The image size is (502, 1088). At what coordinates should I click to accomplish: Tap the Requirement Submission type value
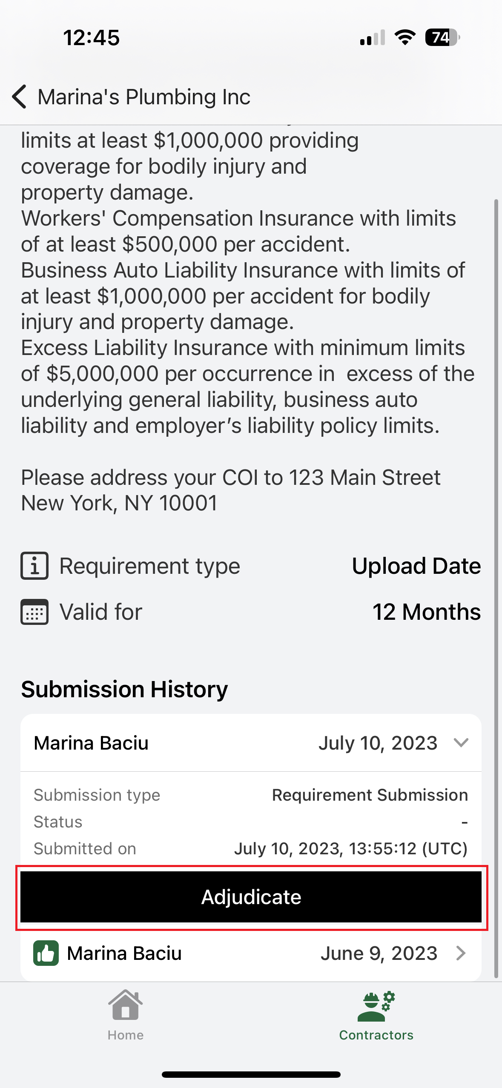(370, 795)
